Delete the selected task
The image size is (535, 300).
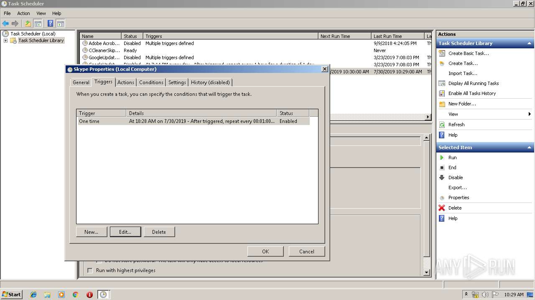pos(455,208)
